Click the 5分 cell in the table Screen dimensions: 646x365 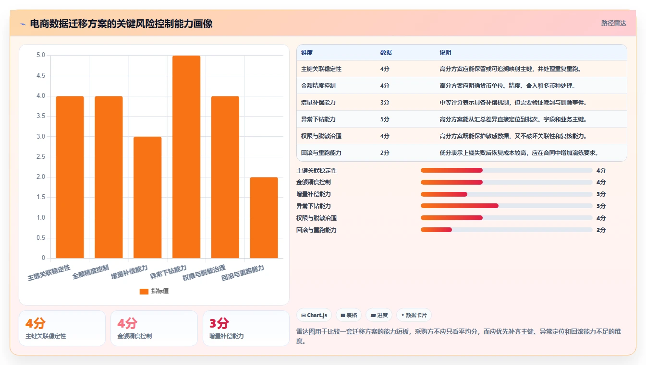pos(385,119)
